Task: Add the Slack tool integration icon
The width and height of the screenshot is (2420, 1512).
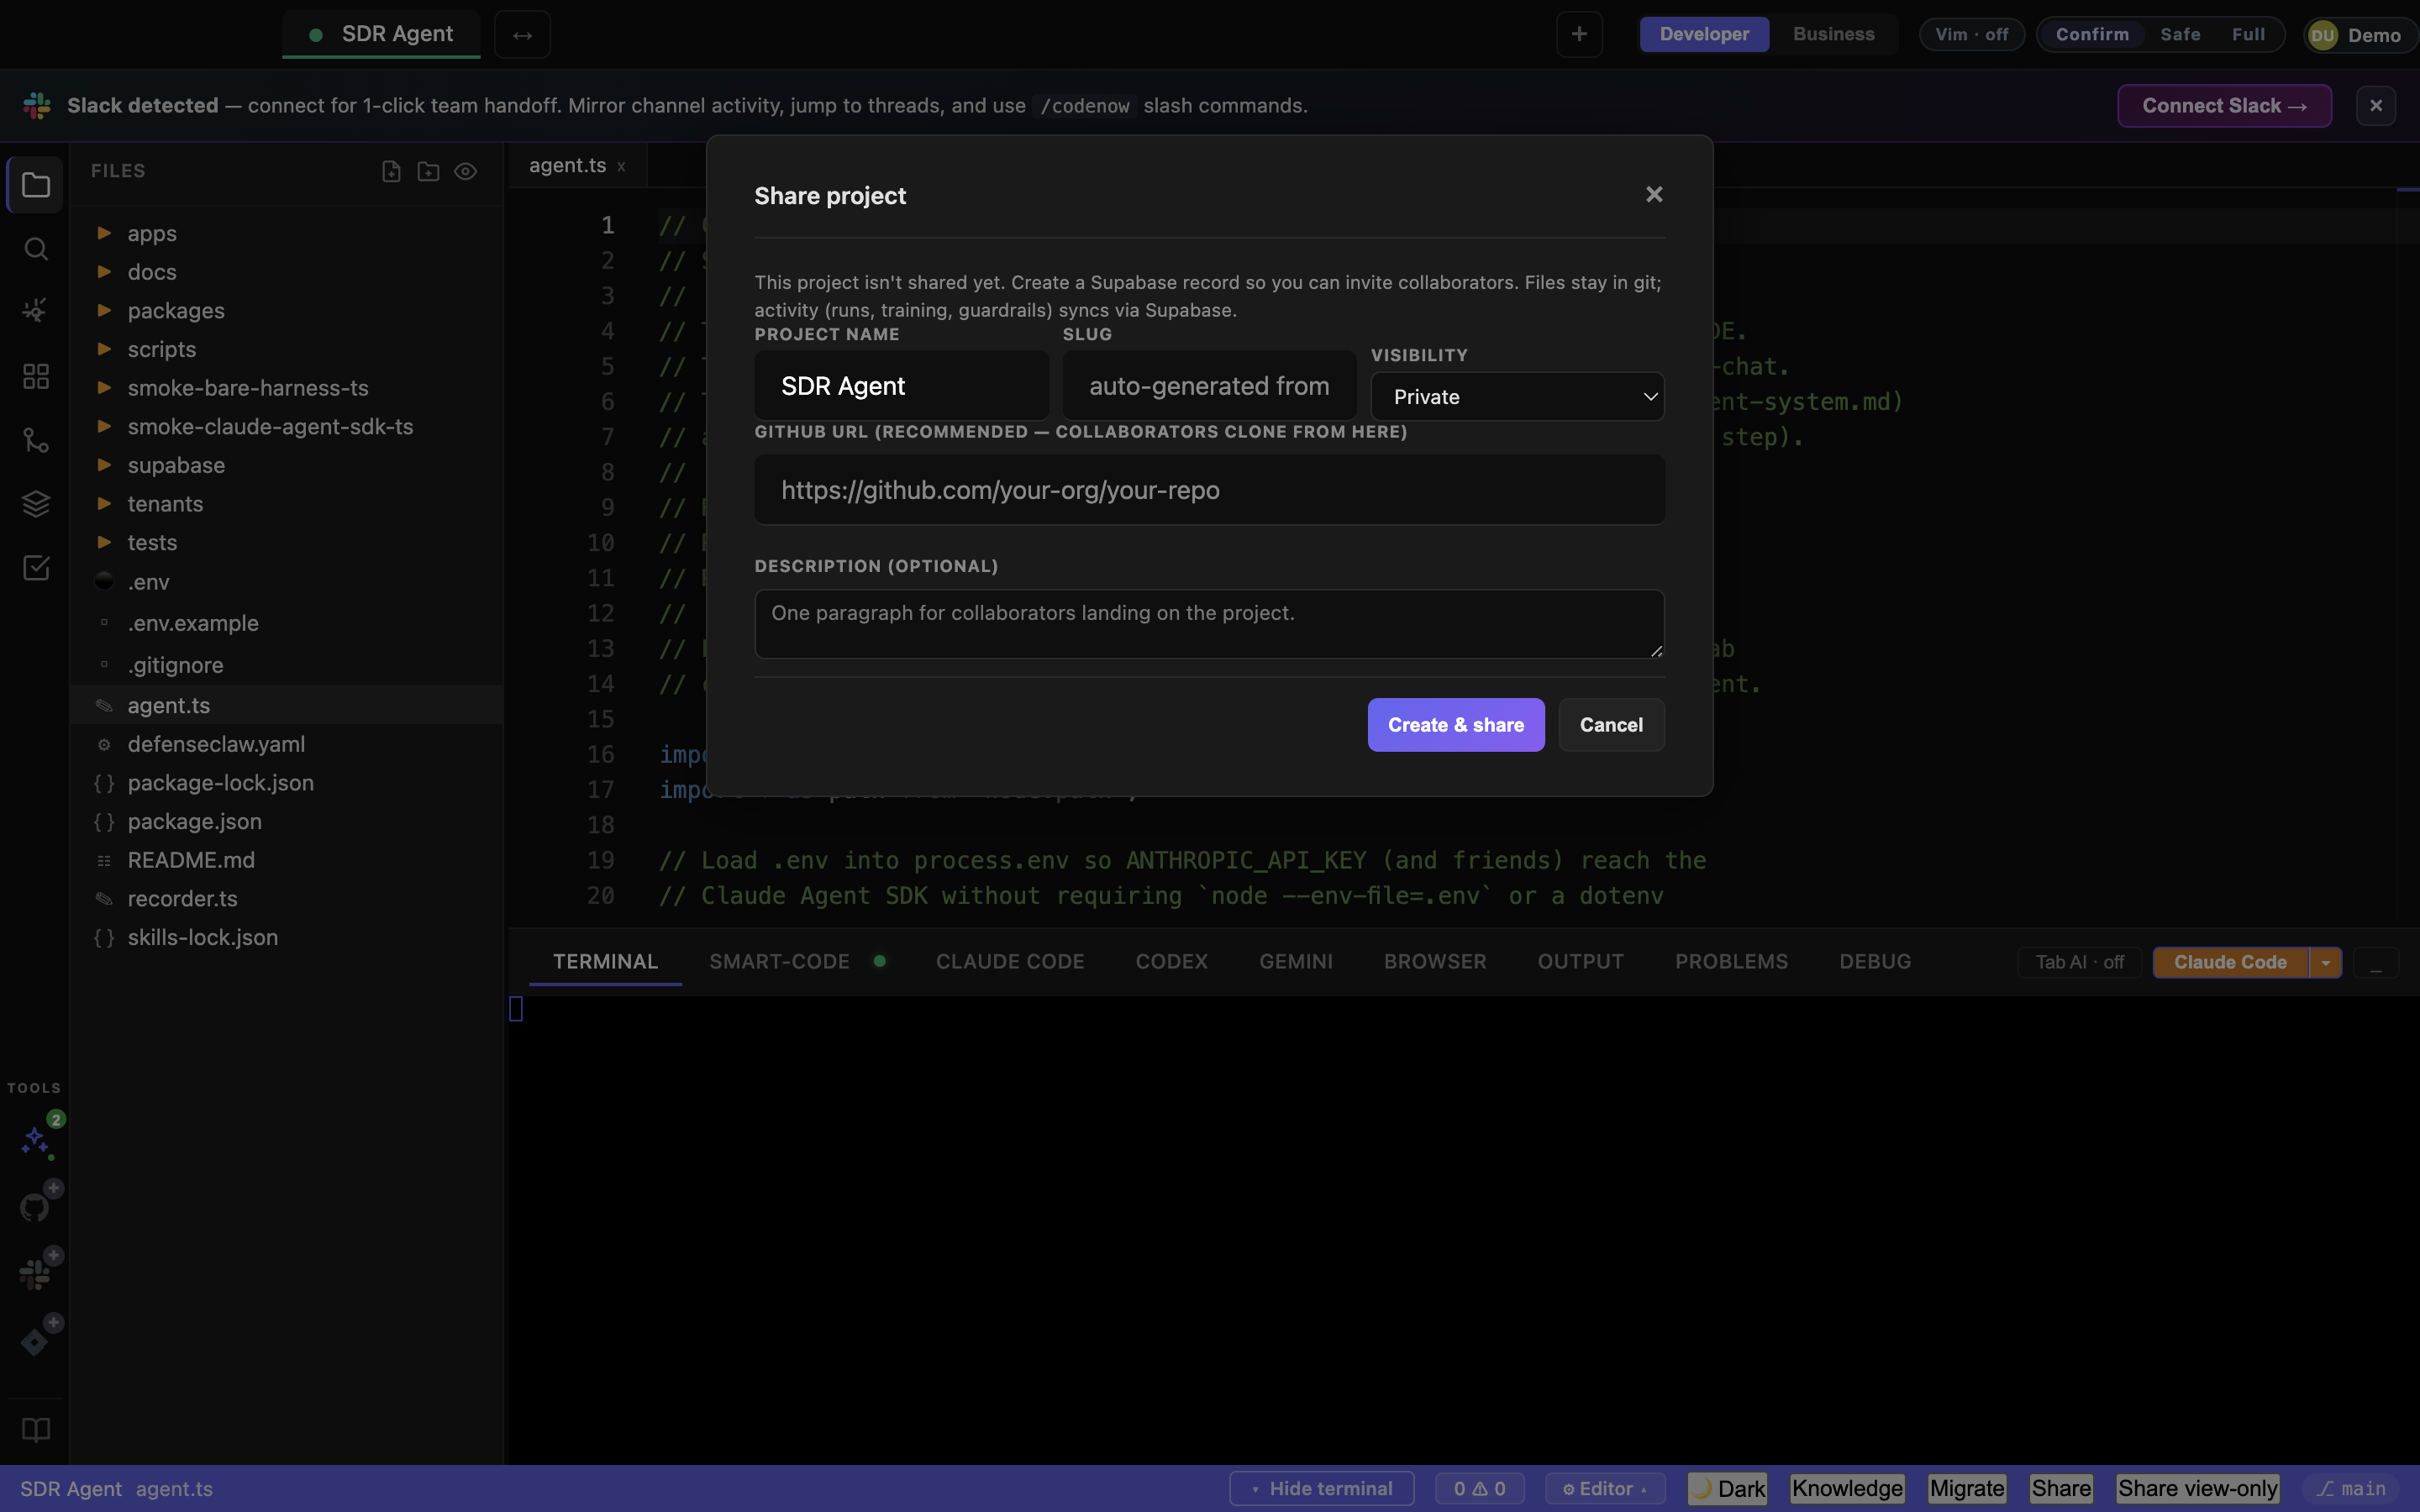Action: click(x=35, y=1274)
